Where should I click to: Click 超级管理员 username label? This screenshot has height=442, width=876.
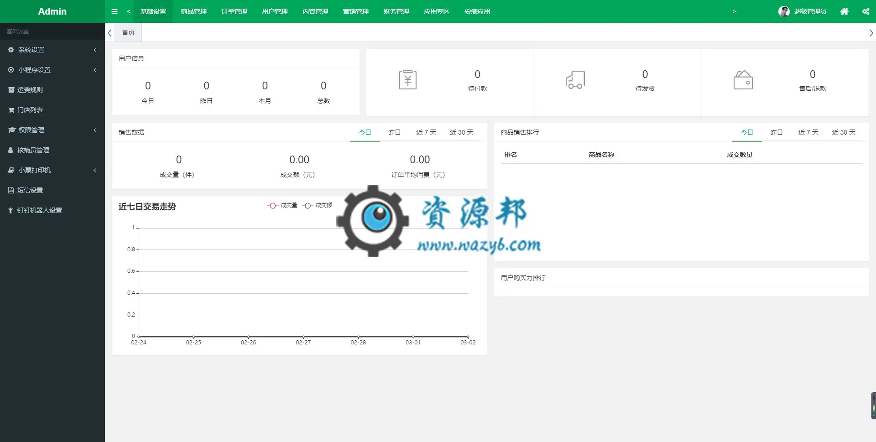pos(810,11)
